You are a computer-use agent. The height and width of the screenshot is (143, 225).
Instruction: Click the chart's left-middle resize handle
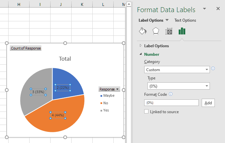[x=7, y=90]
